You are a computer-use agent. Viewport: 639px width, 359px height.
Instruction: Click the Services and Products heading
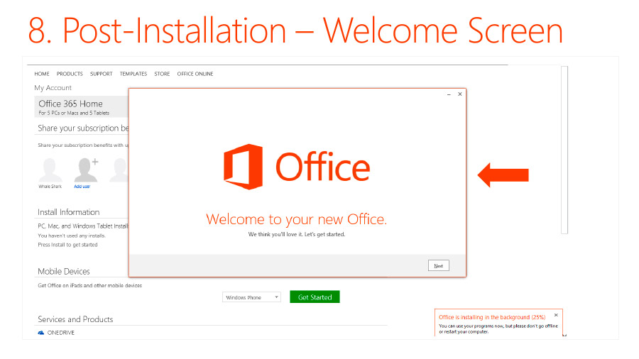coord(75,319)
